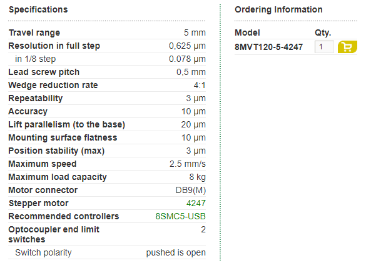
Task: Open the 4247 stepper motor link
Action: (x=196, y=203)
